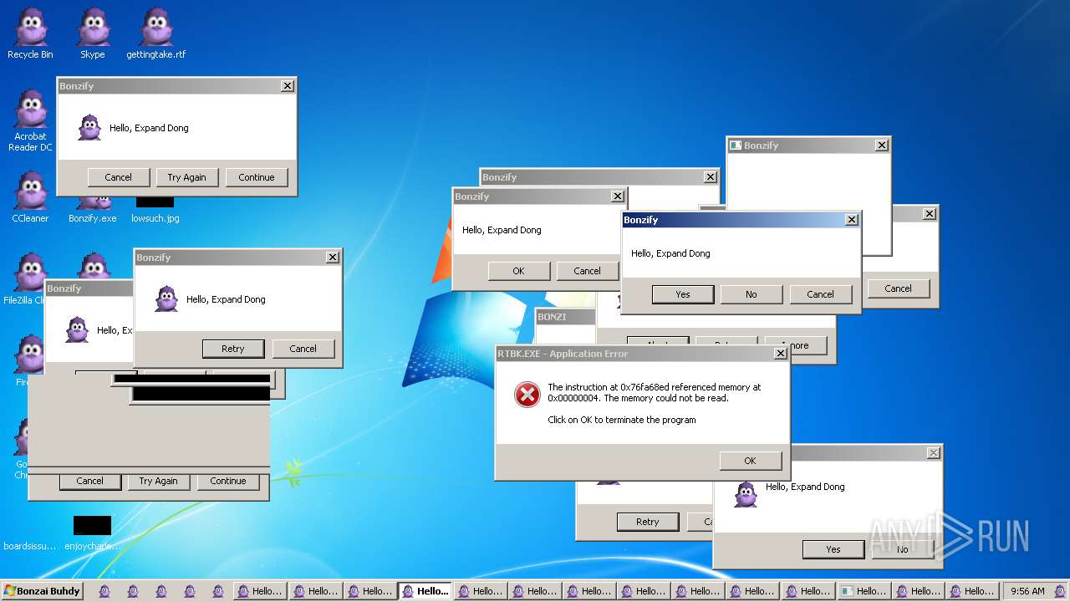Viewport: 1070px width, 602px height.
Task: Click the boardsissu... desktop file label
Action: coord(30,546)
